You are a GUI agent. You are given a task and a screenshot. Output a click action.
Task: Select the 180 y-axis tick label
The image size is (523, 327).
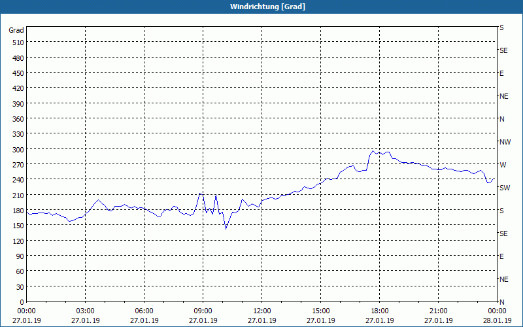(x=18, y=211)
